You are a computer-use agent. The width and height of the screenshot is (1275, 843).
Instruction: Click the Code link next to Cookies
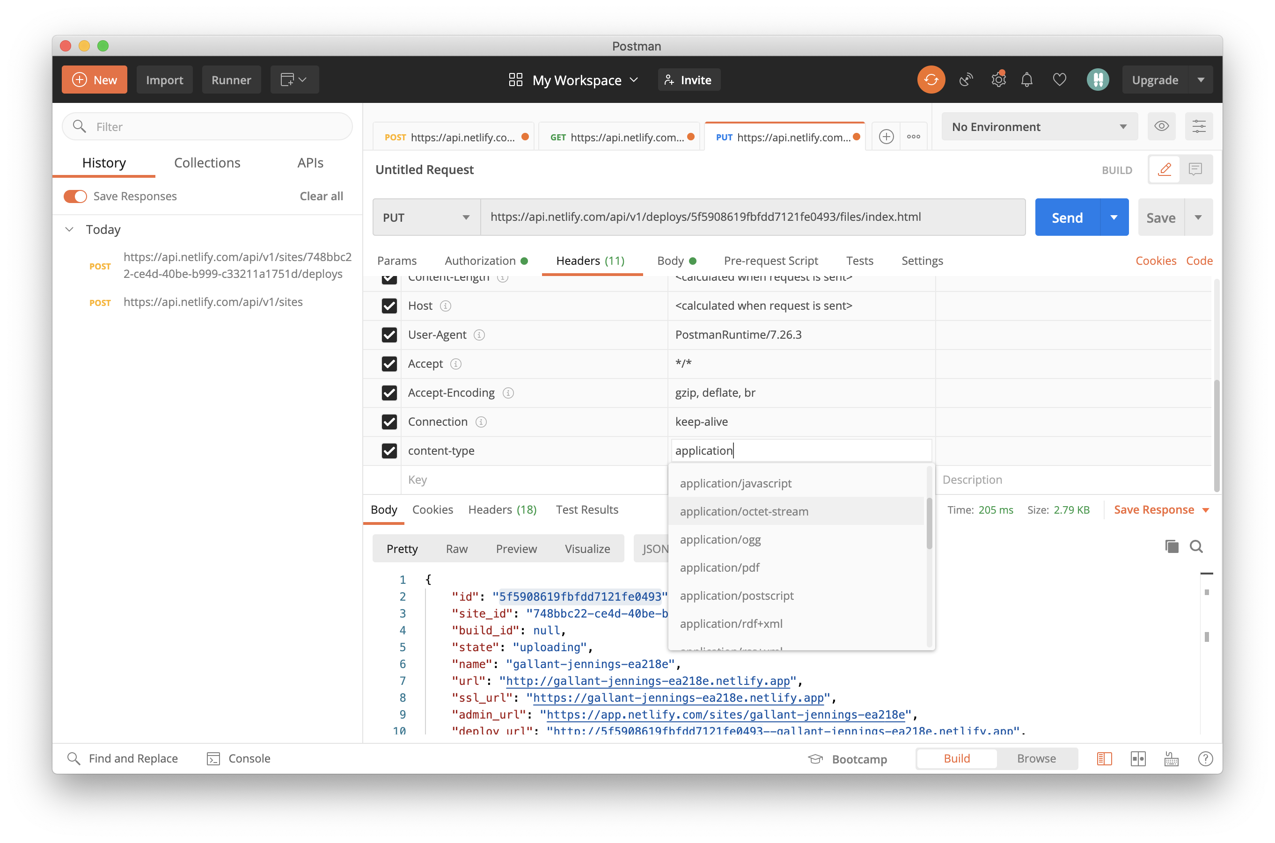tap(1199, 261)
